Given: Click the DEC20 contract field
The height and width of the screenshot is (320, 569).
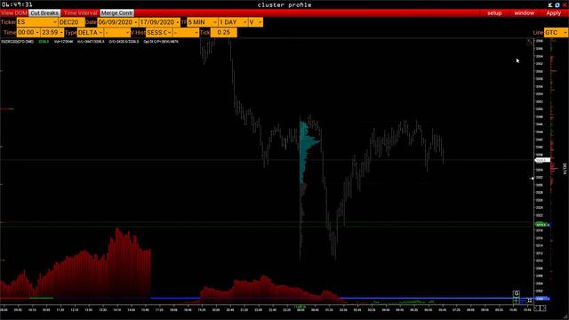Looking at the screenshot, I should pos(71,22).
